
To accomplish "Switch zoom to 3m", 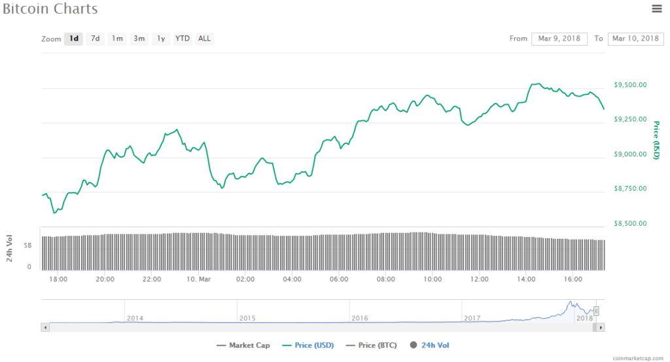I will coord(139,39).
